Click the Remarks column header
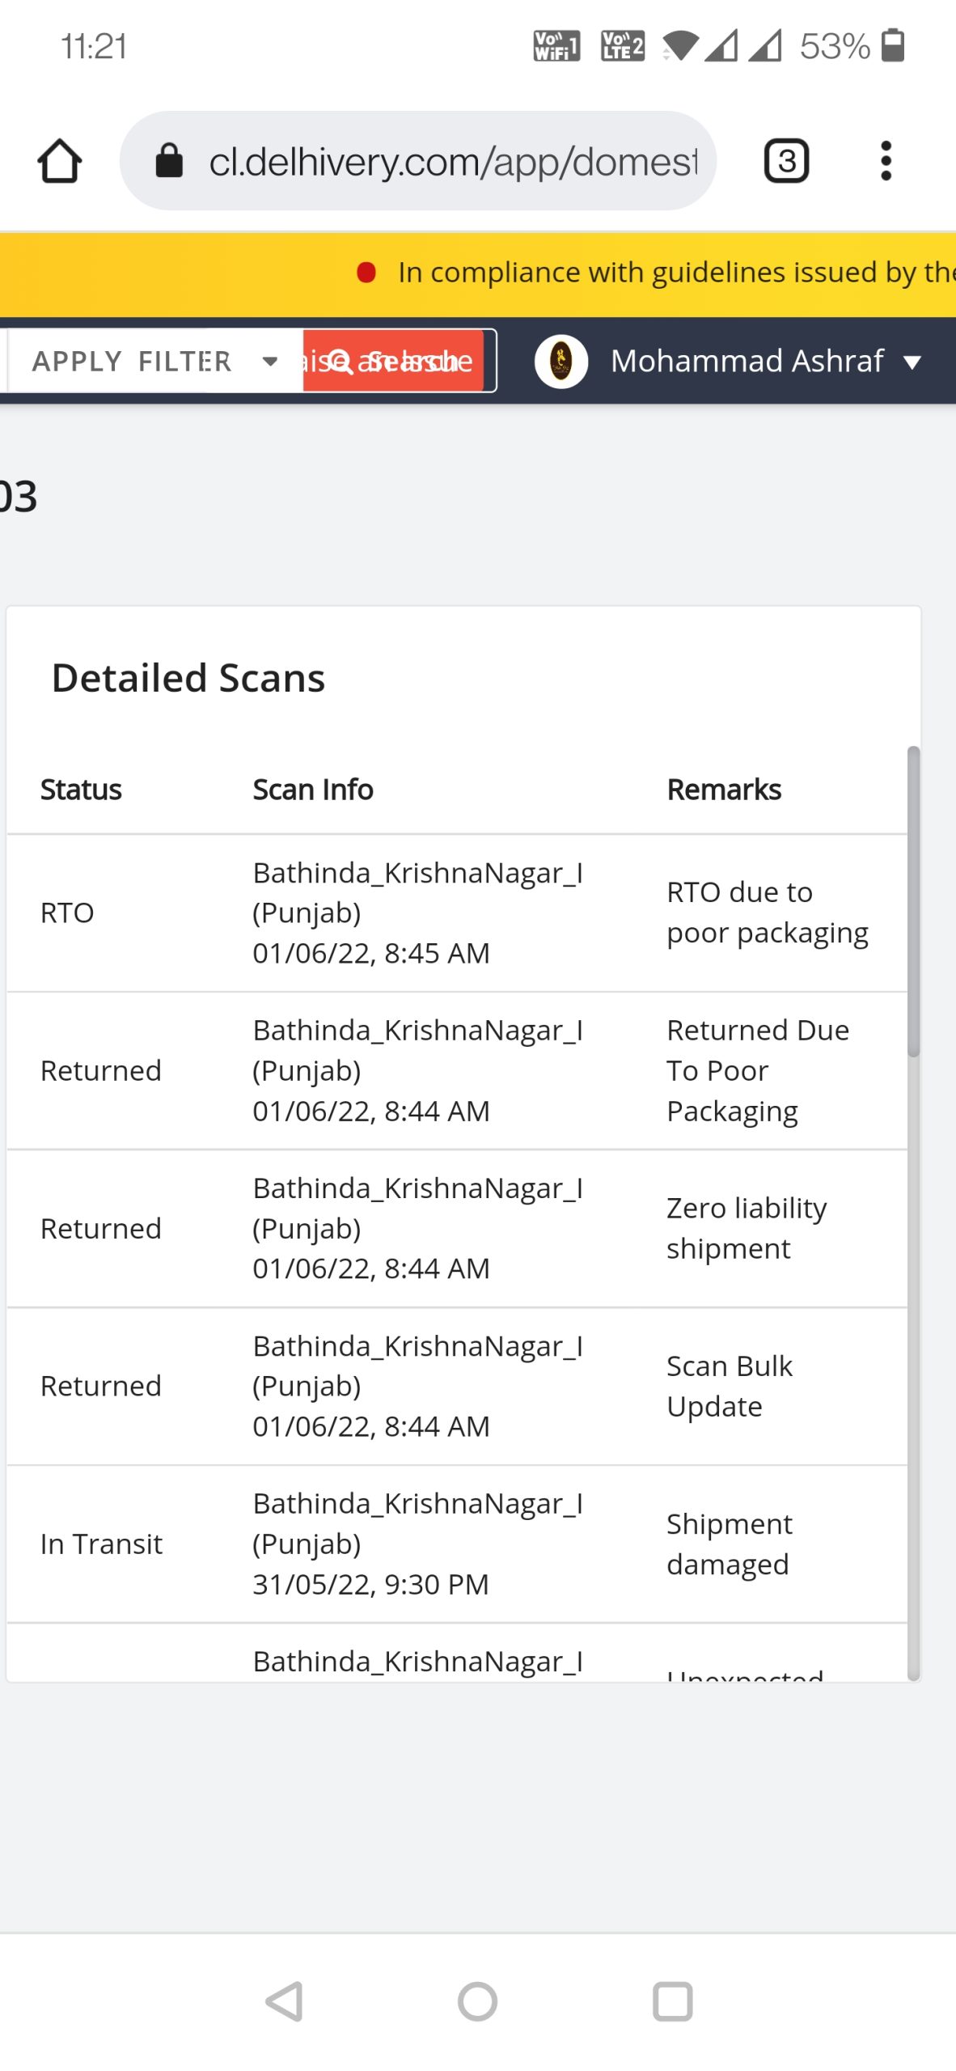The height and width of the screenshot is (2071, 956). point(724,790)
